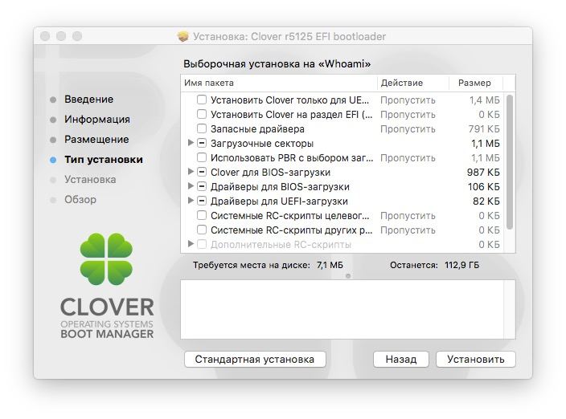The height and width of the screenshot is (419, 566).
Task: Click disk space value '7,1 МБ'
Action: pos(330,265)
